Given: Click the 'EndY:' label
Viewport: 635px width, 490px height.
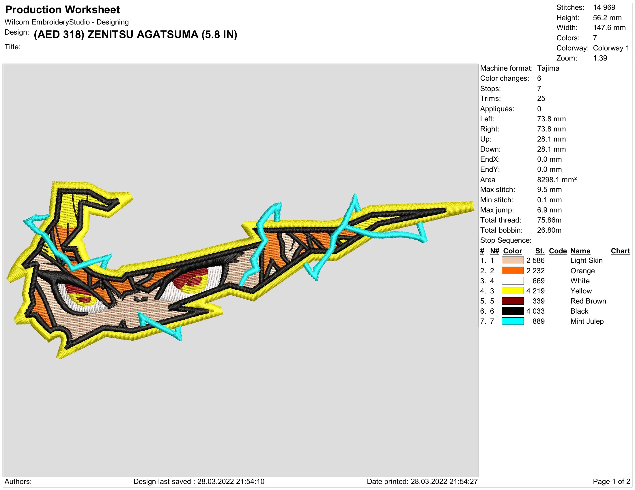Looking at the screenshot, I should tap(490, 169).
